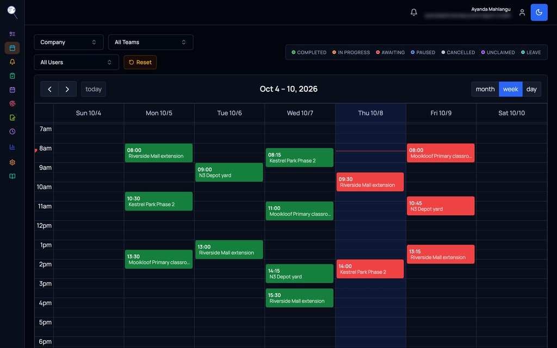
Task: Switch to day view
Action: (x=531, y=89)
